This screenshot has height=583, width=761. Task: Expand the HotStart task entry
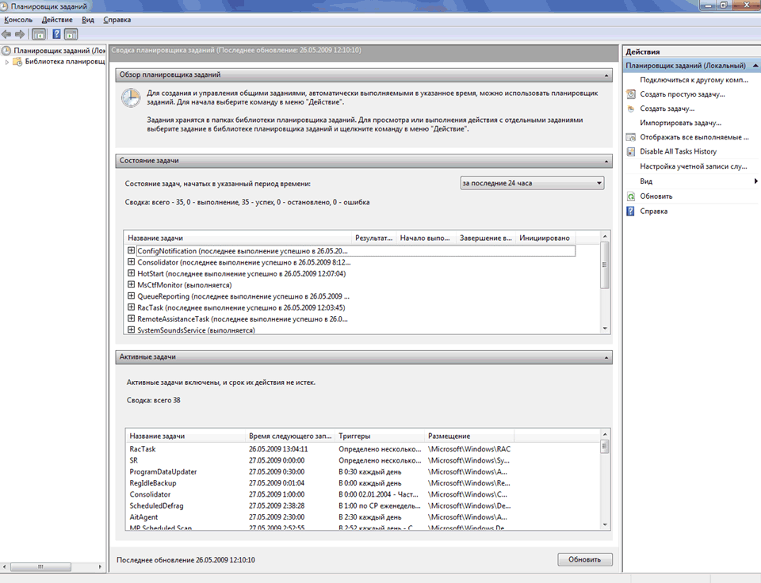point(132,273)
